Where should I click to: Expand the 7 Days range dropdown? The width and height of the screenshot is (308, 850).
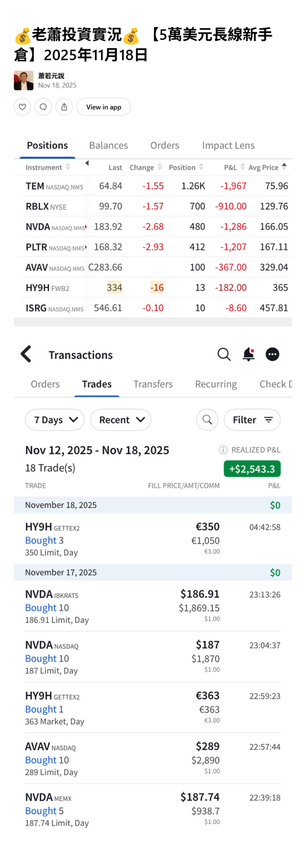pyautogui.click(x=55, y=420)
